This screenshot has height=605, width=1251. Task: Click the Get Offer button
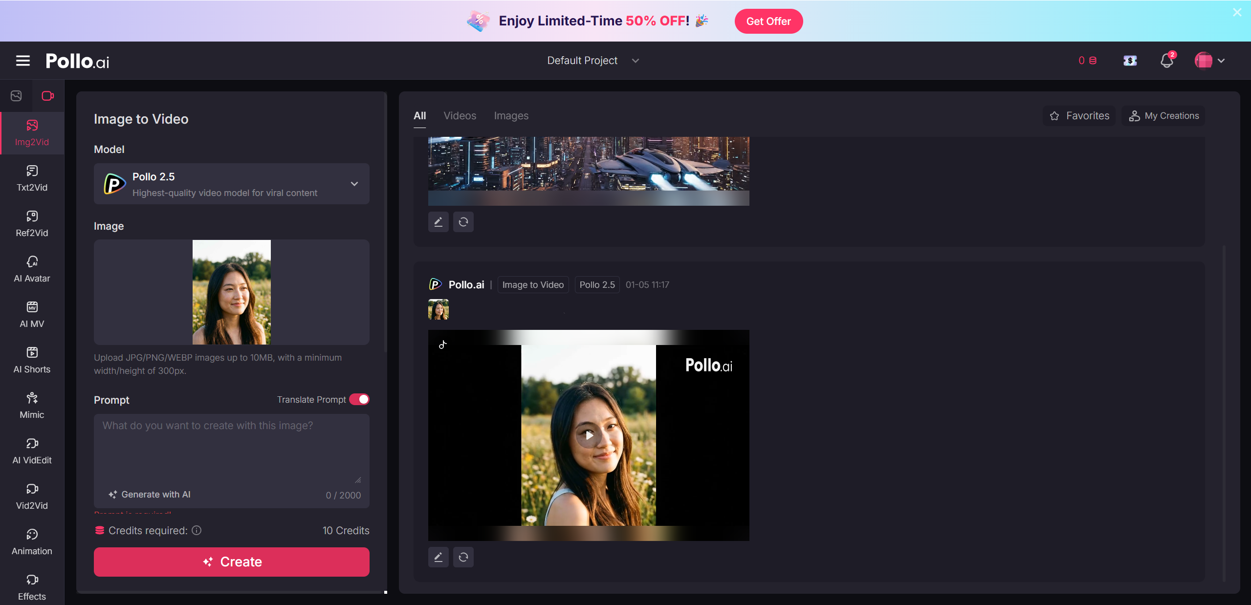click(768, 21)
